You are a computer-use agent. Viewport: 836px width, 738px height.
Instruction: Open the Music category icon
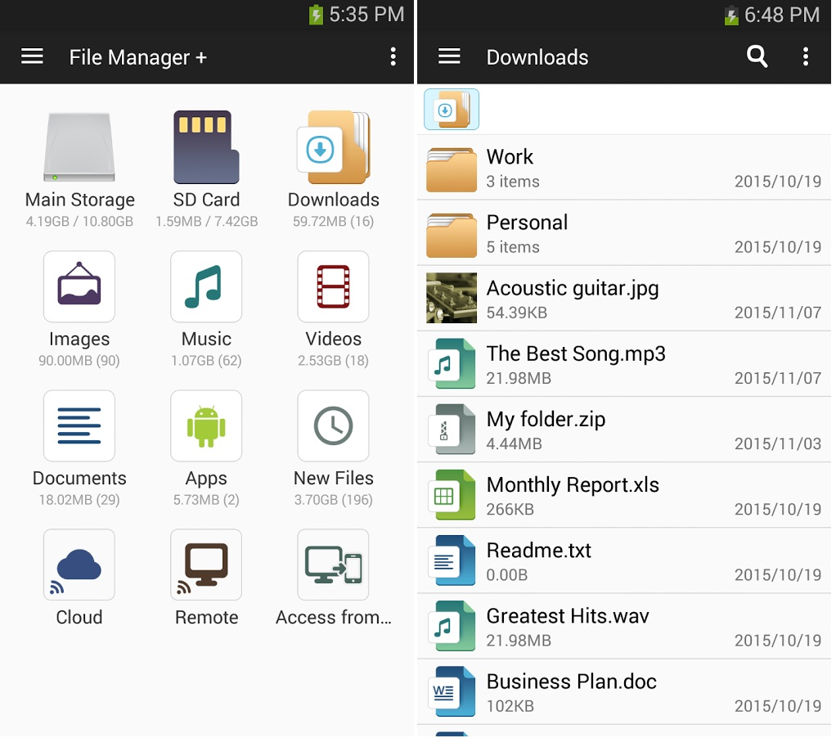coord(206,287)
